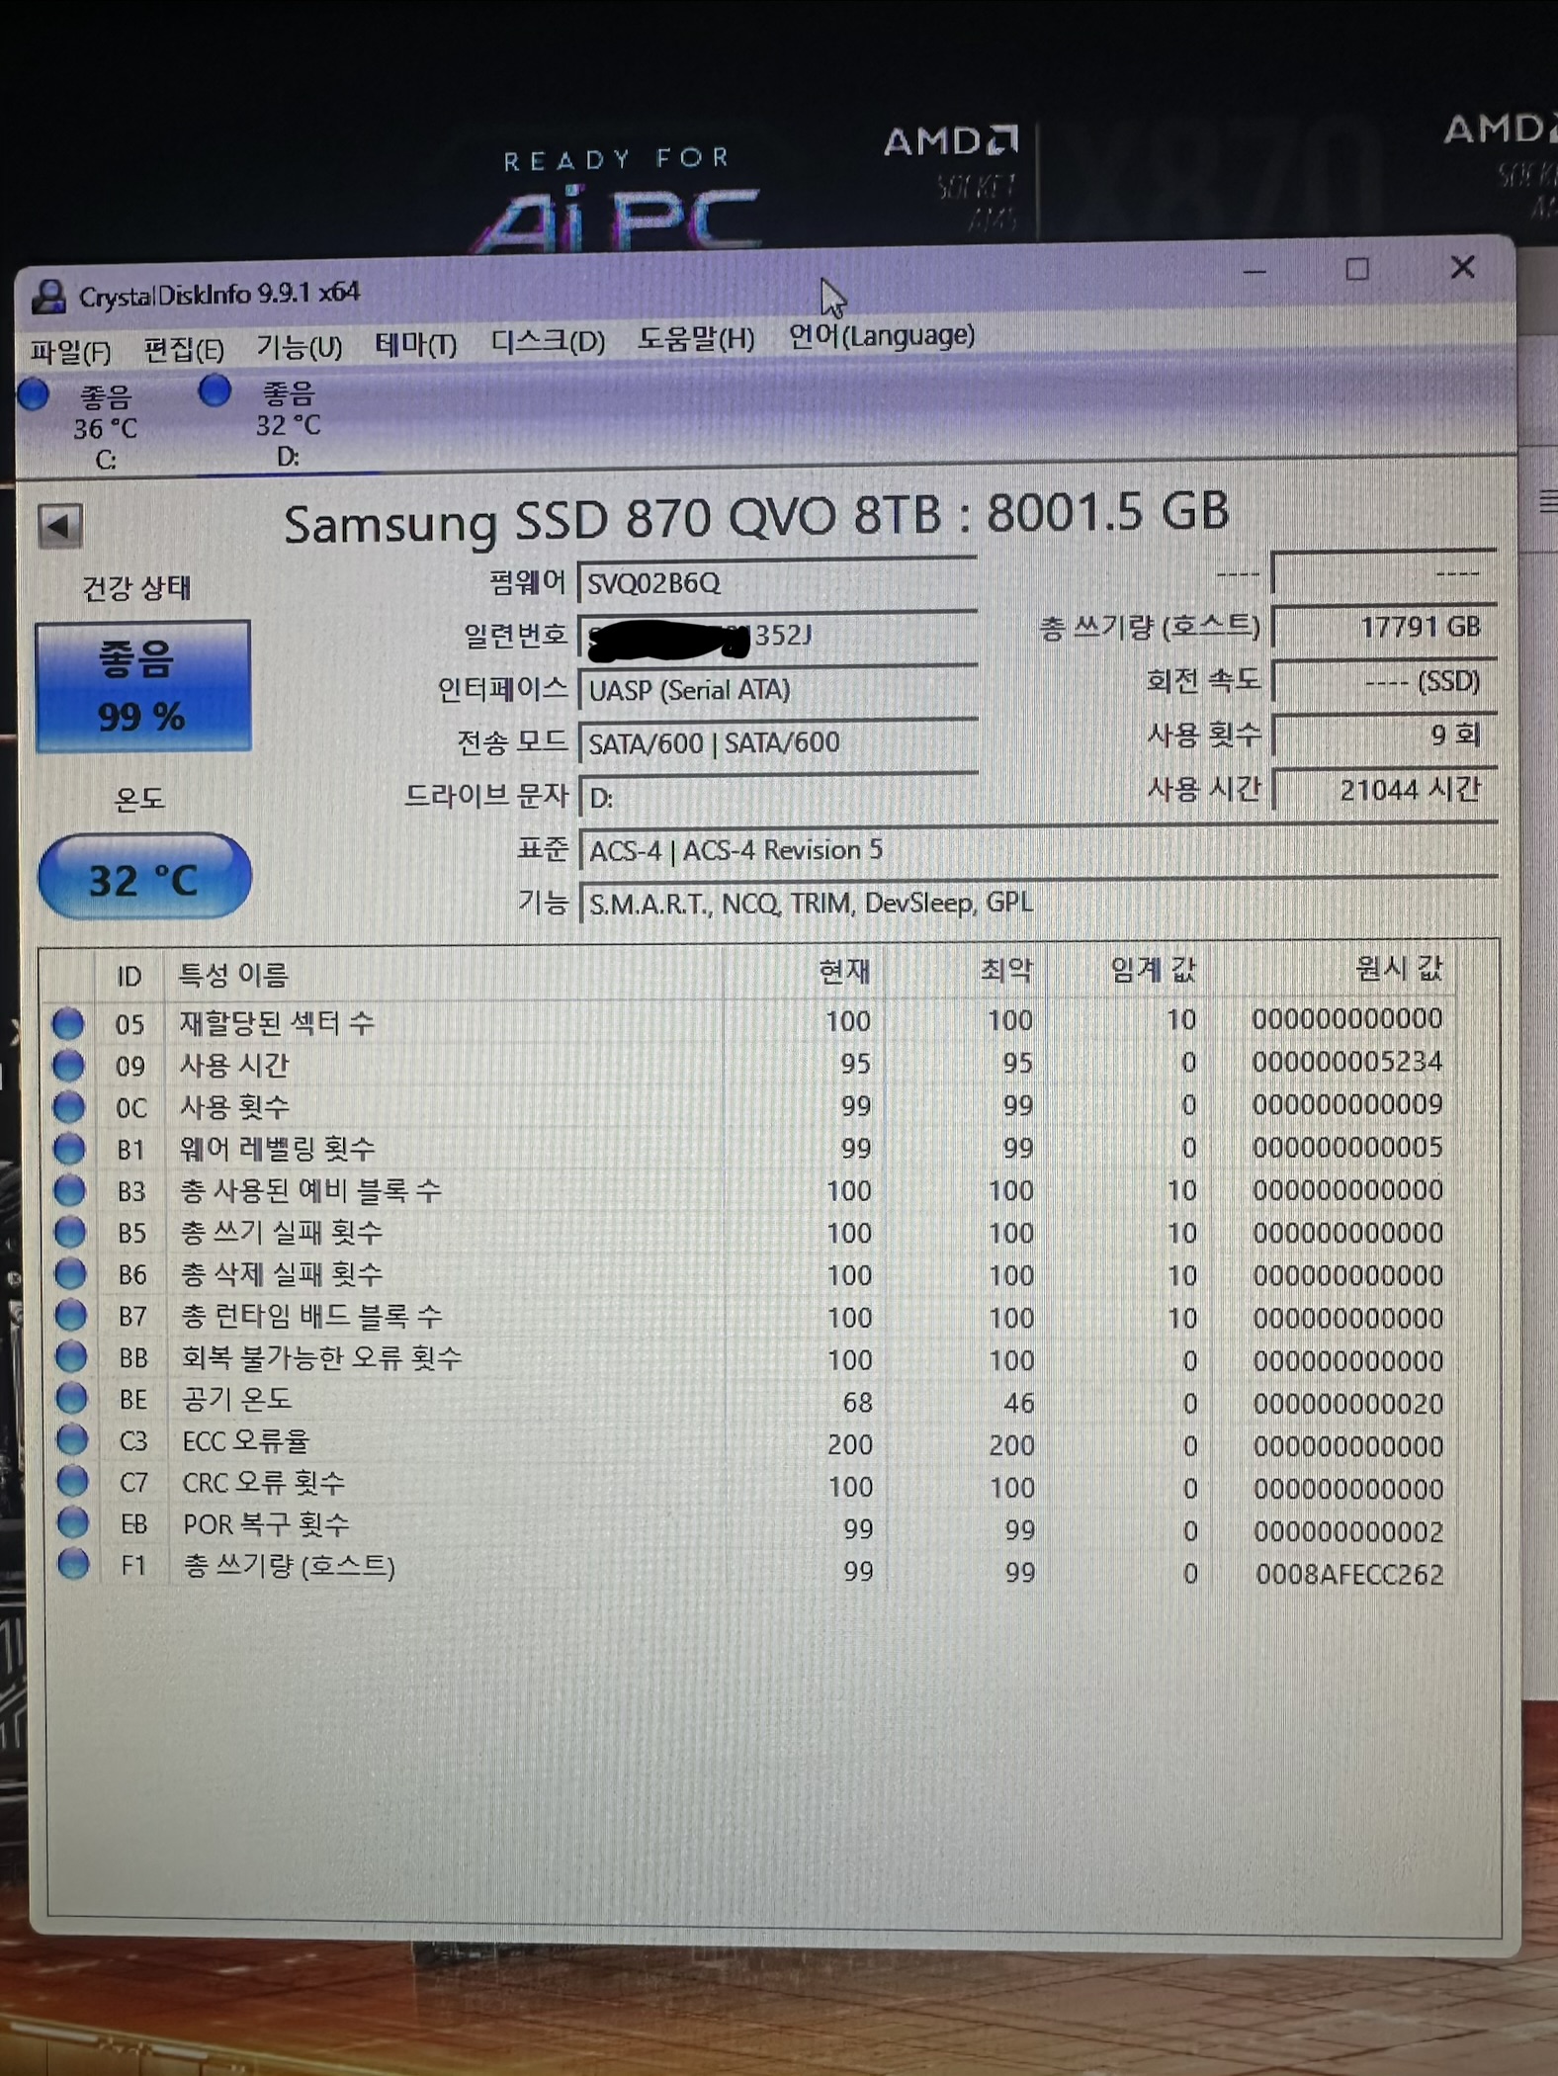The height and width of the screenshot is (2076, 1558).
Task: Open the 파일(F) menu
Action: pos(70,352)
